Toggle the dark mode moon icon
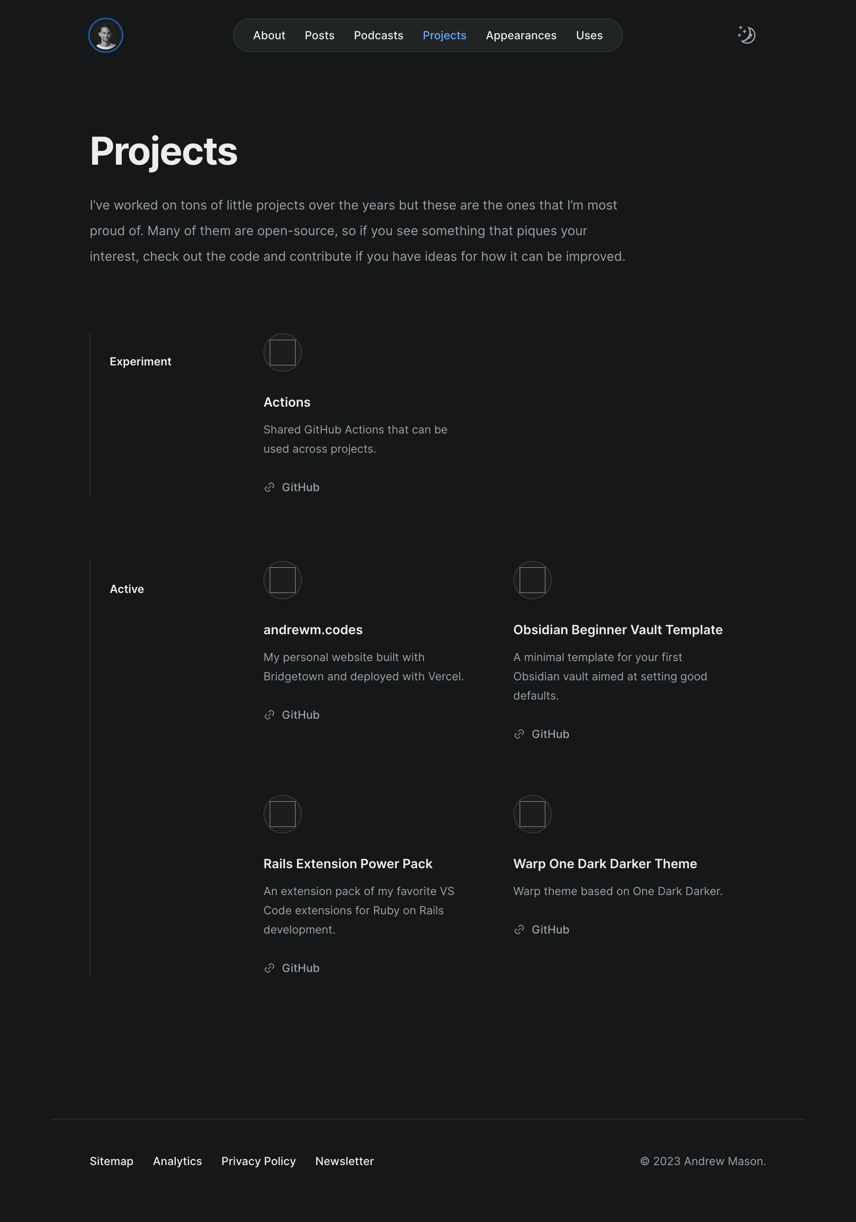Viewport: 856px width, 1222px height. 746,35
